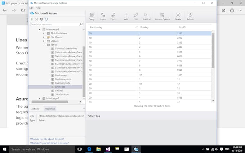Expand the Blob Containers node

(44, 33)
